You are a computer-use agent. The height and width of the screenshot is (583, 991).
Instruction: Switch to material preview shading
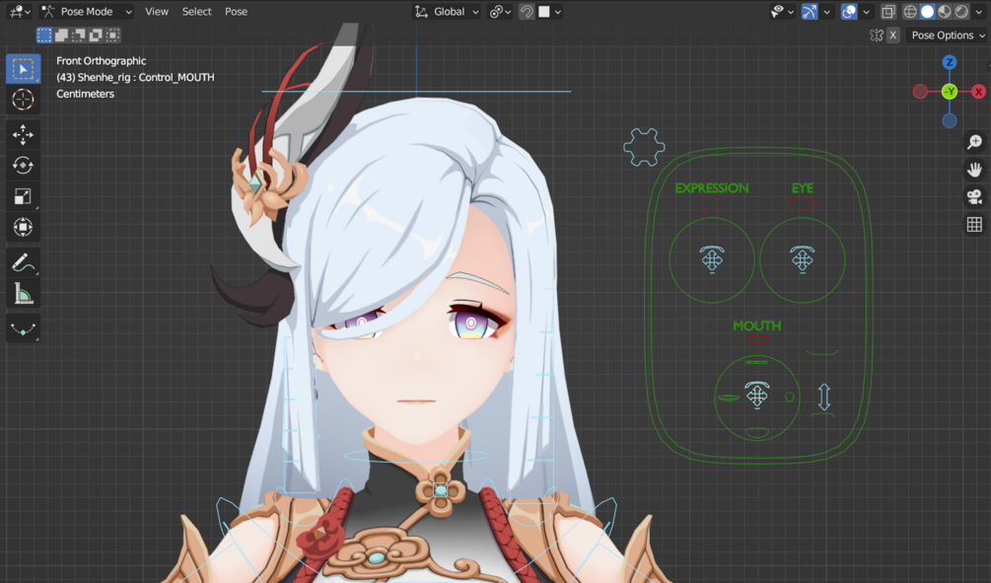tap(945, 12)
